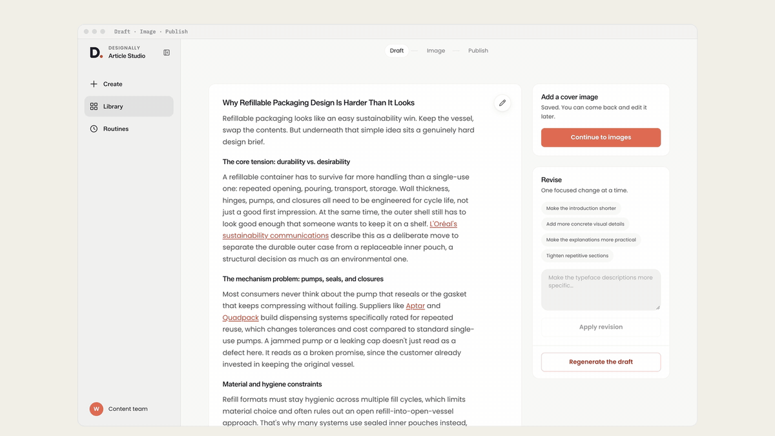
Task: Click the article title about Refillable Packaging
Action: pyautogui.click(x=318, y=103)
